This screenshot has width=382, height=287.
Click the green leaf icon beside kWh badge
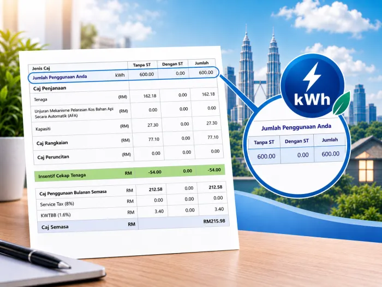[342, 103]
